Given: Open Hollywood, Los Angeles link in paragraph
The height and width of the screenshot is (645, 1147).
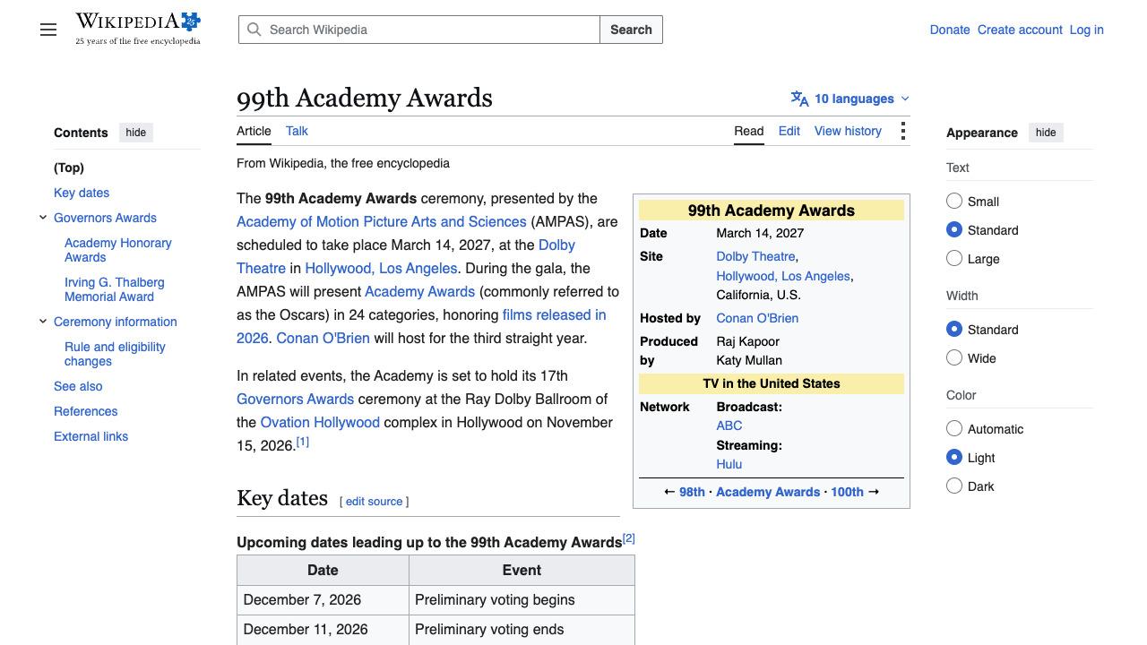Looking at the screenshot, I should (381, 268).
